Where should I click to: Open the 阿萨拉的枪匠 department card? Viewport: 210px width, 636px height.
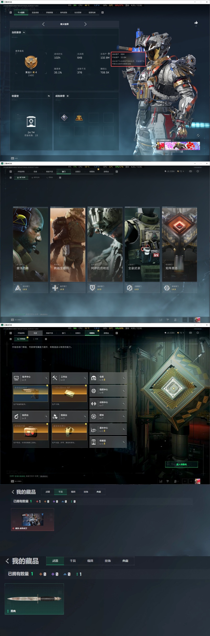click(105, 244)
